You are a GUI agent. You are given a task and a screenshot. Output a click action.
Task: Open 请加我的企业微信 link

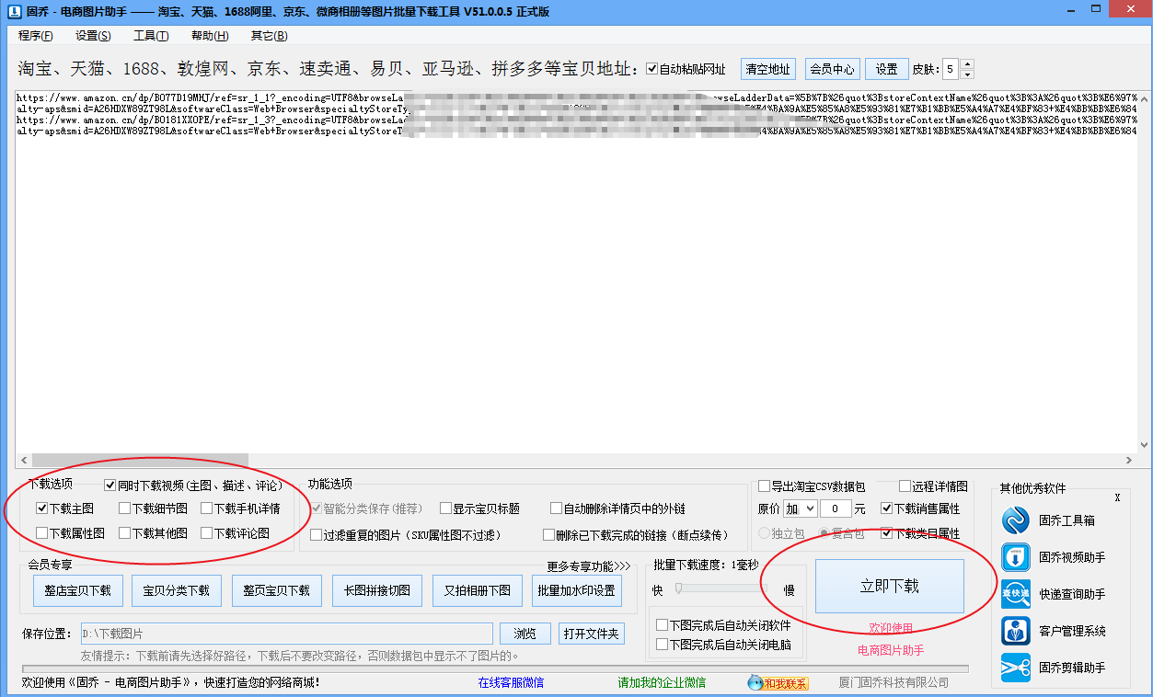(x=662, y=683)
